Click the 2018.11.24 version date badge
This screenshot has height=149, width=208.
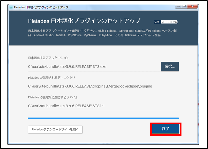(169, 22)
